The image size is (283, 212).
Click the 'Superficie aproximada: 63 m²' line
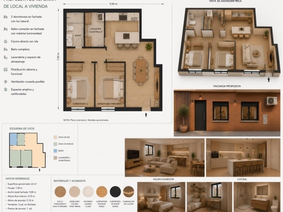click(x=22, y=184)
